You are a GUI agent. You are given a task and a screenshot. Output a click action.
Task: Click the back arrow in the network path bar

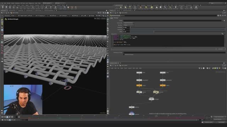(x=111, y=66)
